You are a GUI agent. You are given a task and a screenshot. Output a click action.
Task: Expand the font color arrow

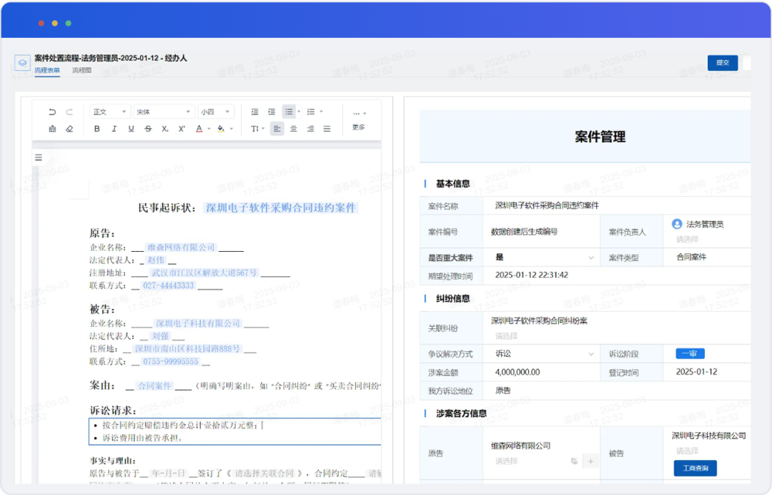(x=209, y=129)
